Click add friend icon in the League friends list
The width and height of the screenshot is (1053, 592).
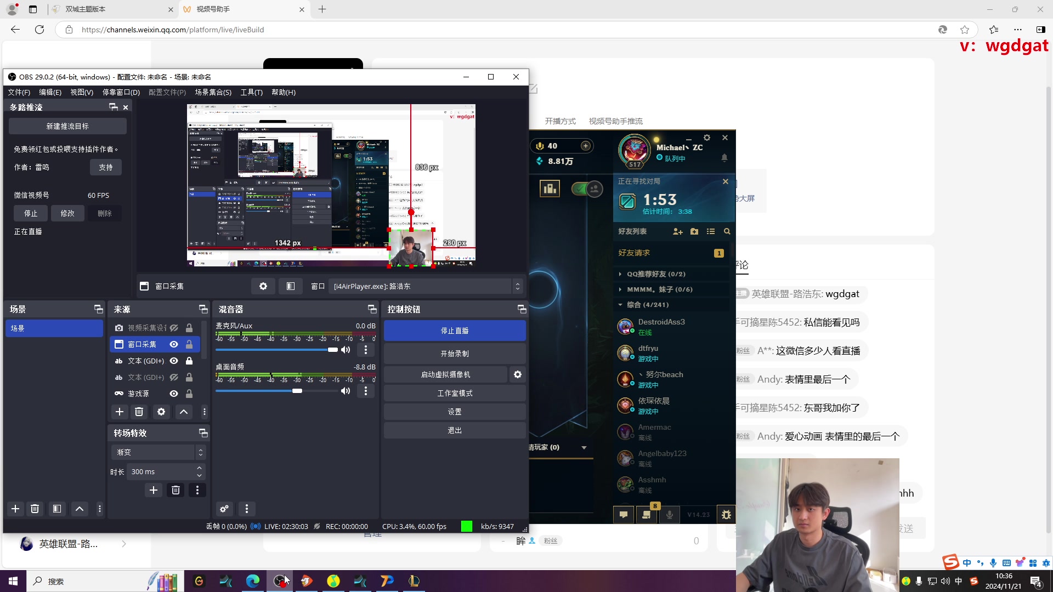point(678,231)
